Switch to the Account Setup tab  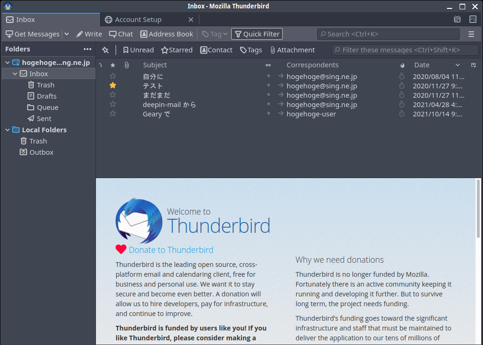138,20
